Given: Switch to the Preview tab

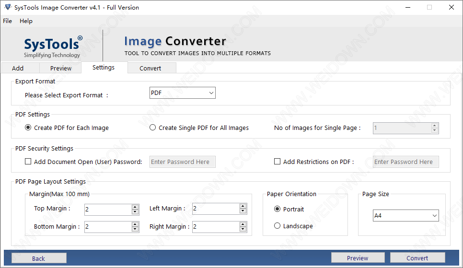Looking at the screenshot, I should [x=60, y=68].
